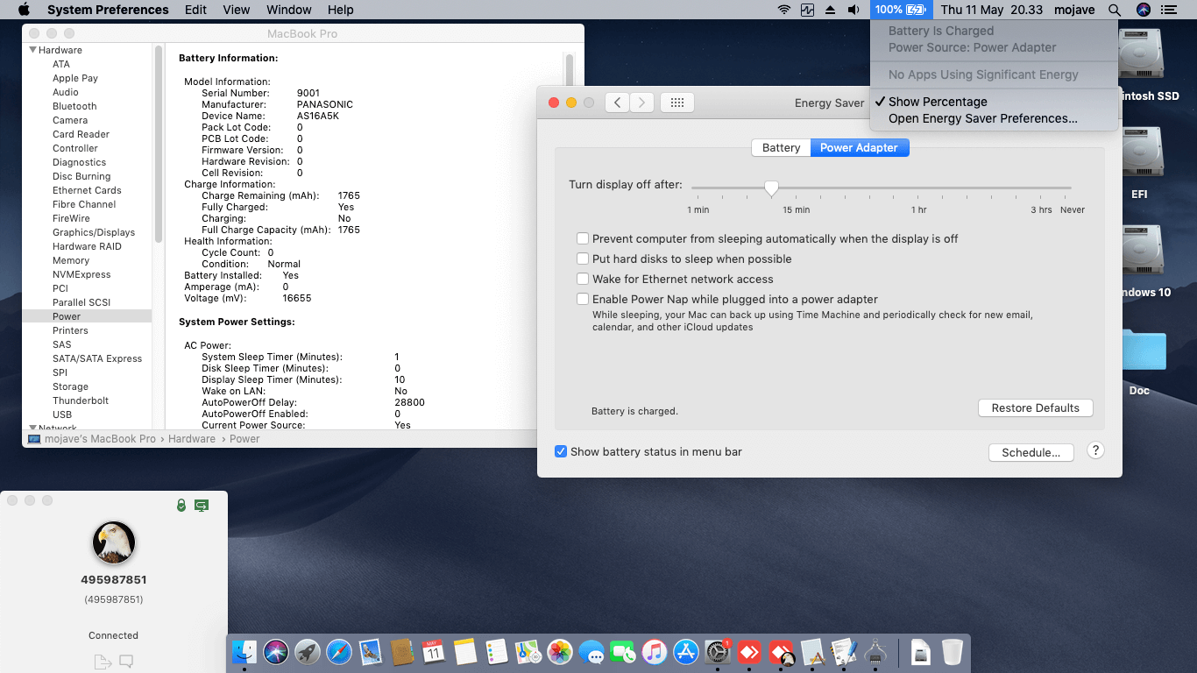Open Contacts from the Dock

[x=402, y=652]
